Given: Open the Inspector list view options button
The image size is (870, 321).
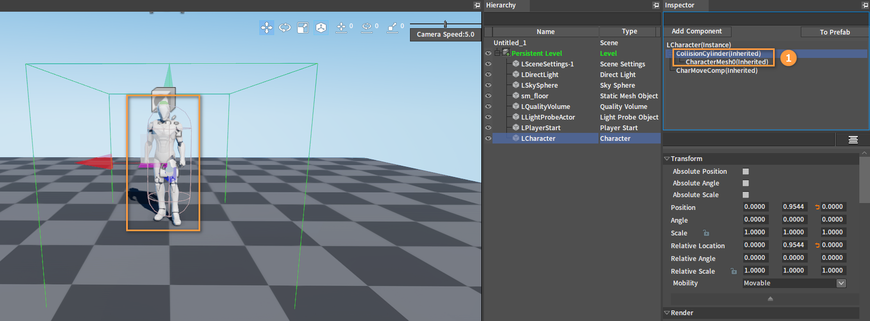Looking at the screenshot, I should [853, 140].
